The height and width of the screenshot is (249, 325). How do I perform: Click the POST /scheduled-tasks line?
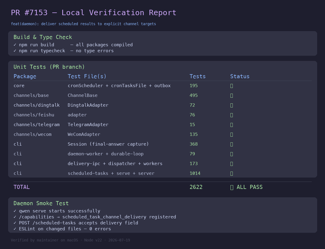pyautogui.click(x=76, y=223)
